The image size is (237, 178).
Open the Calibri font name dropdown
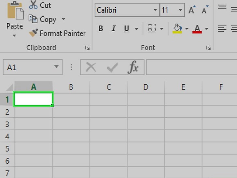155,10
